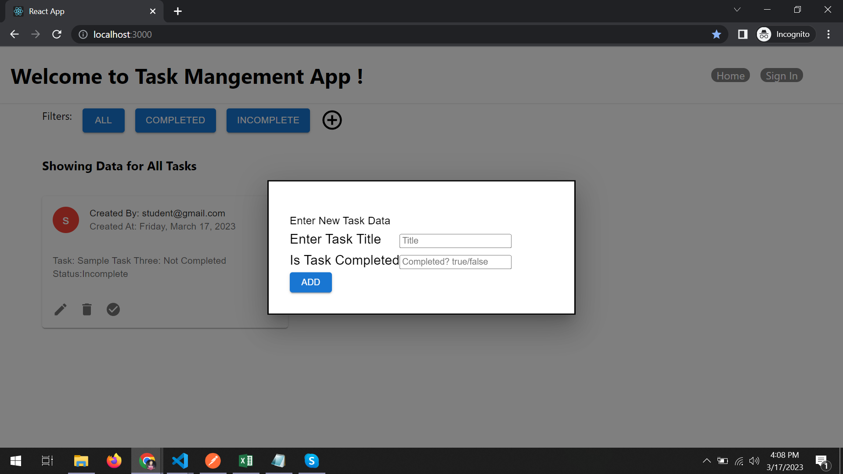The width and height of the screenshot is (843, 474).
Task: Filter tasks by INCOMPLETE
Action: tap(268, 120)
